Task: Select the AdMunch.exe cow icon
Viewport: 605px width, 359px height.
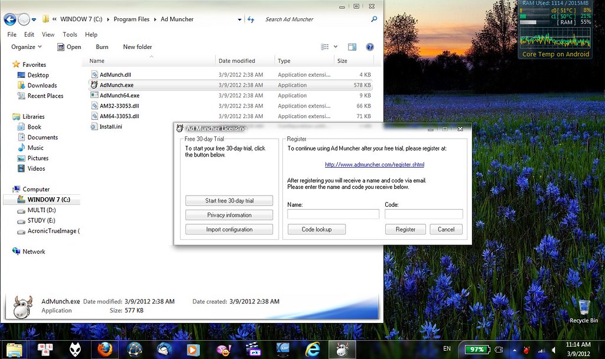Action: (x=94, y=85)
